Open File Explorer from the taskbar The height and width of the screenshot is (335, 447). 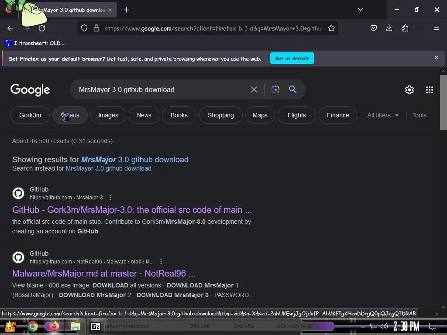pyautogui.click(x=75, y=326)
